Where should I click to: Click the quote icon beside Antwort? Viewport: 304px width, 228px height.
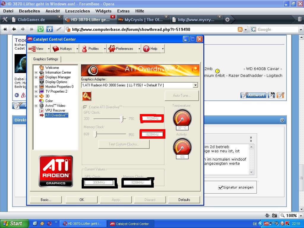271,95
